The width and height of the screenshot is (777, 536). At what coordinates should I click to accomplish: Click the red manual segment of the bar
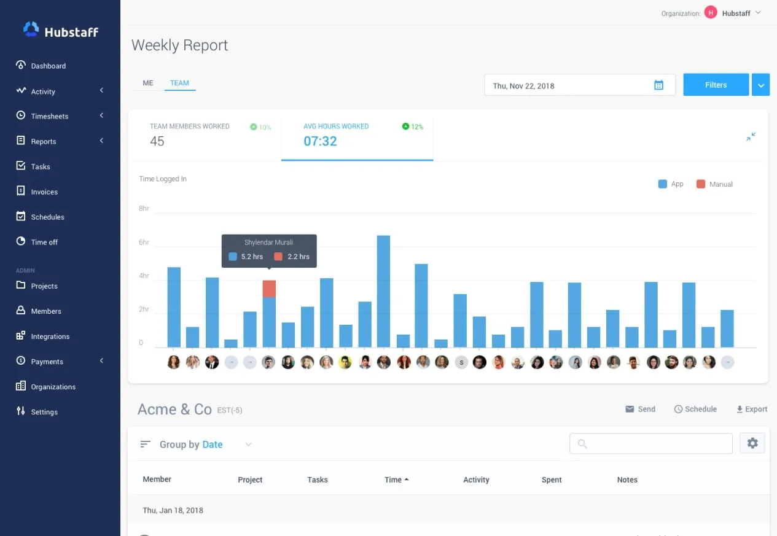(x=269, y=289)
